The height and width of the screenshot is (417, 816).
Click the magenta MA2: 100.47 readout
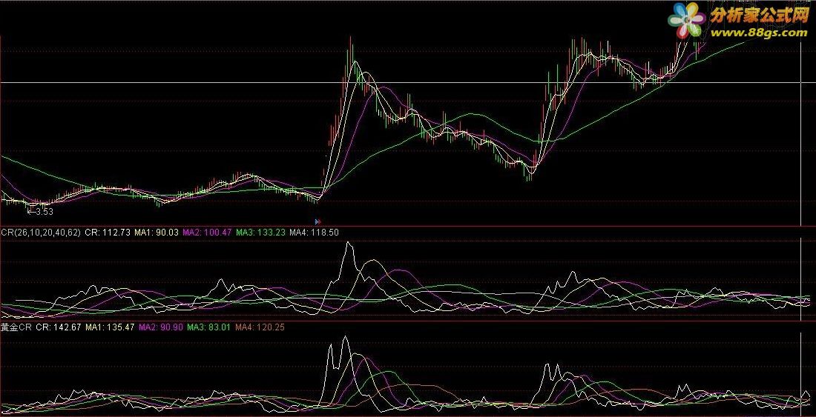tap(207, 233)
